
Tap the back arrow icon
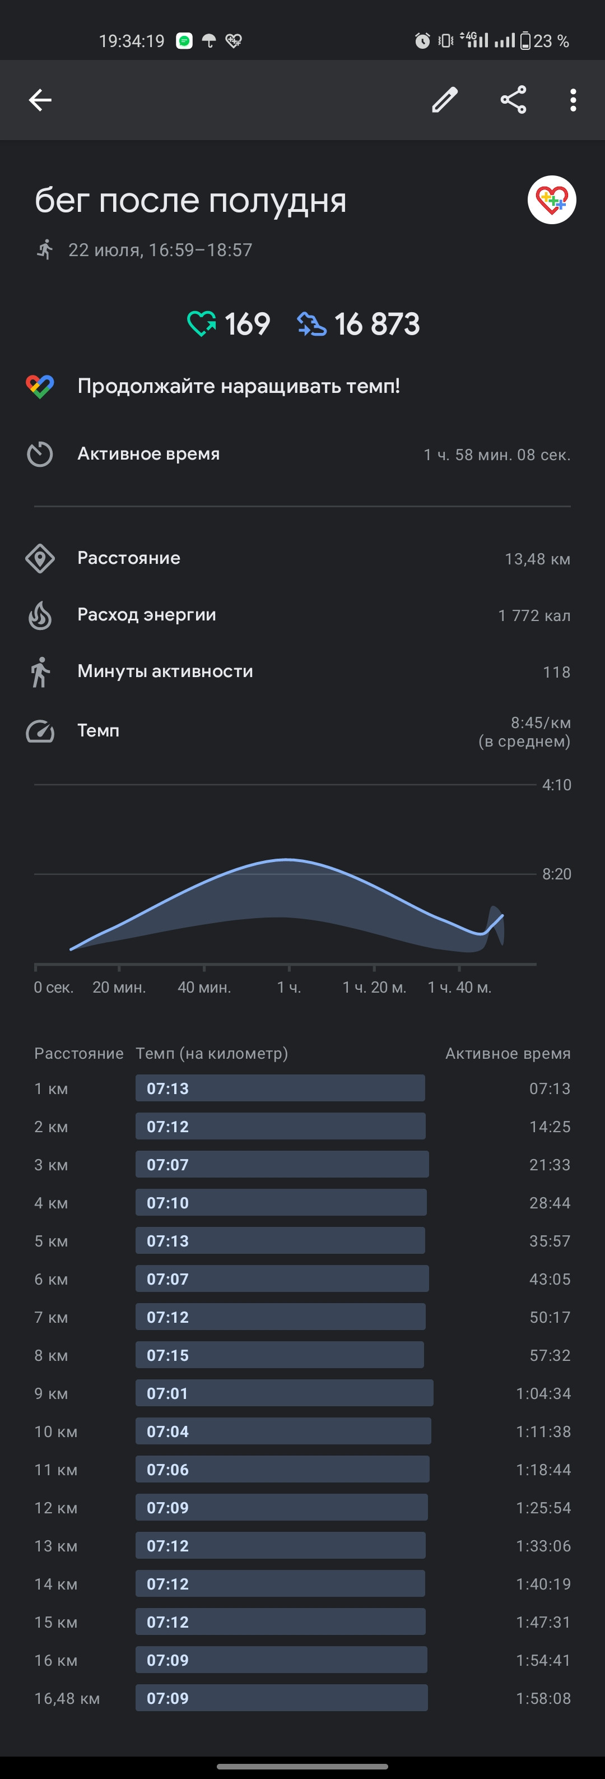[x=40, y=100]
